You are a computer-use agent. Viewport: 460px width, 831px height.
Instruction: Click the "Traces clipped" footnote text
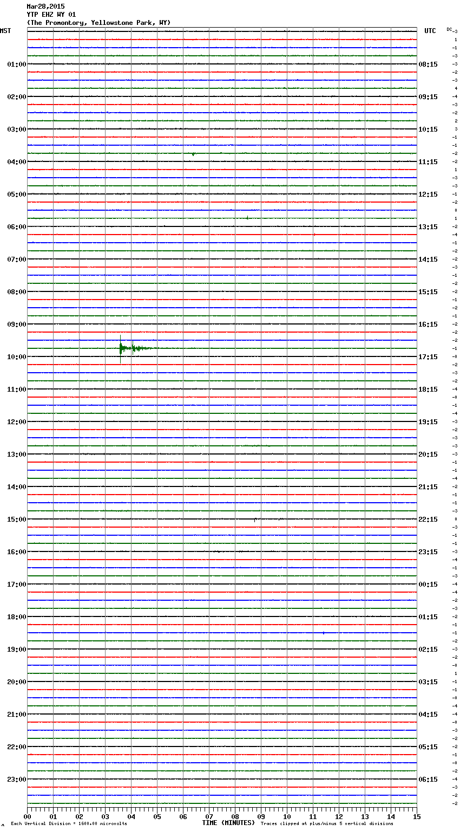327,823
